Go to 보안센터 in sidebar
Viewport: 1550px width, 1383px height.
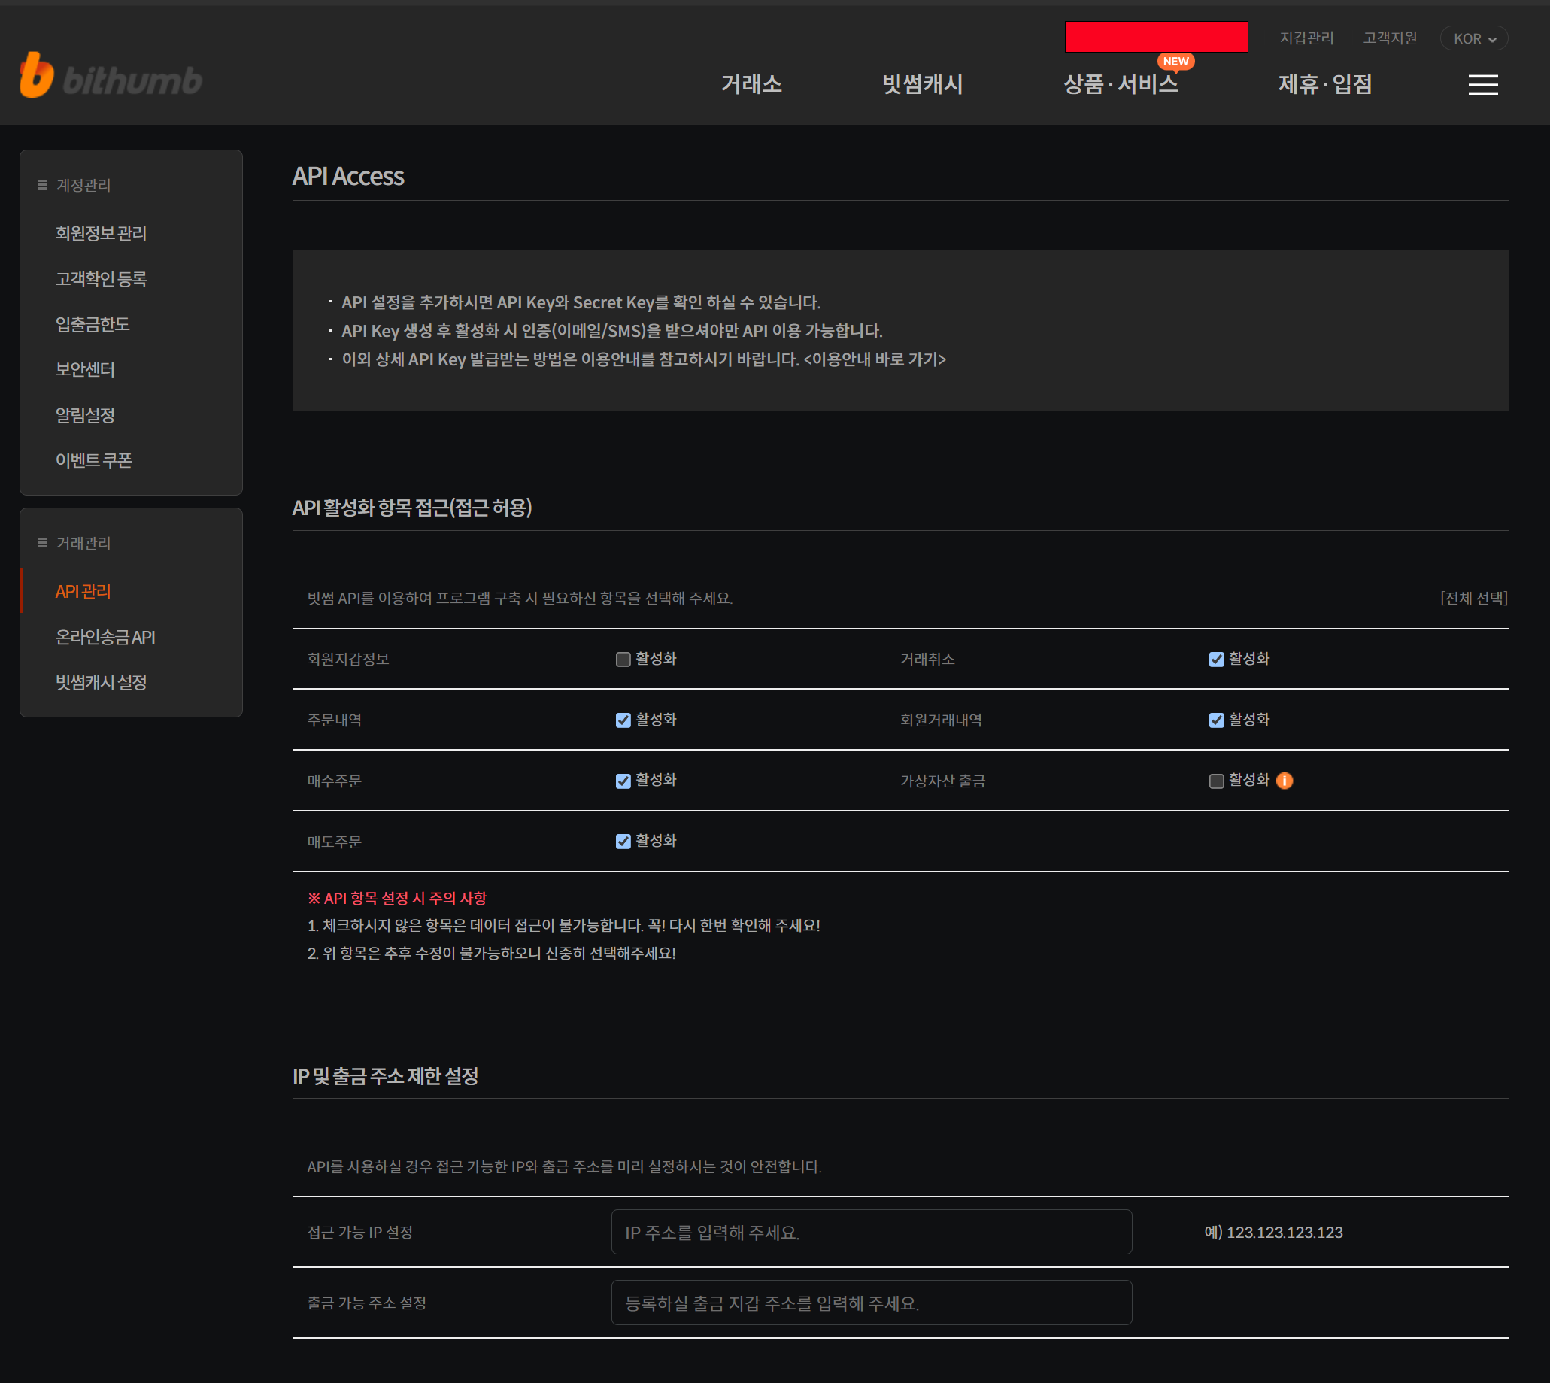coord(85,370)
